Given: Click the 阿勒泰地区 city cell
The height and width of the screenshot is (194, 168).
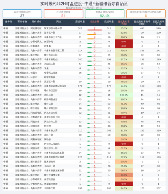Looking at the screenshot, I should [36, 139].
